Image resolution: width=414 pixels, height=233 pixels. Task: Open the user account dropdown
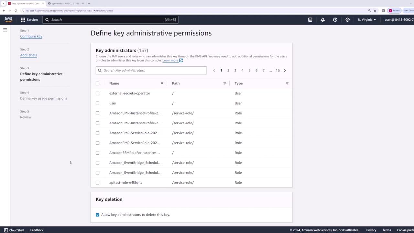399,20
